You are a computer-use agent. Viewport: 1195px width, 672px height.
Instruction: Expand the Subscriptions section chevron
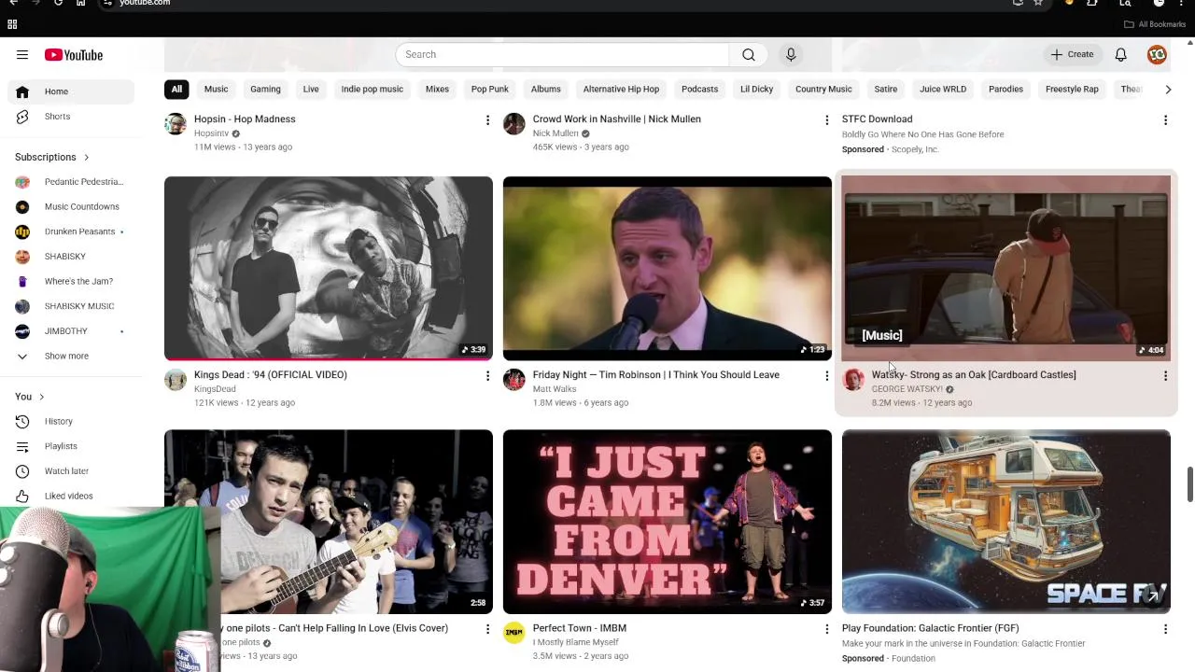pyautogui.click(x=87, y=157)
